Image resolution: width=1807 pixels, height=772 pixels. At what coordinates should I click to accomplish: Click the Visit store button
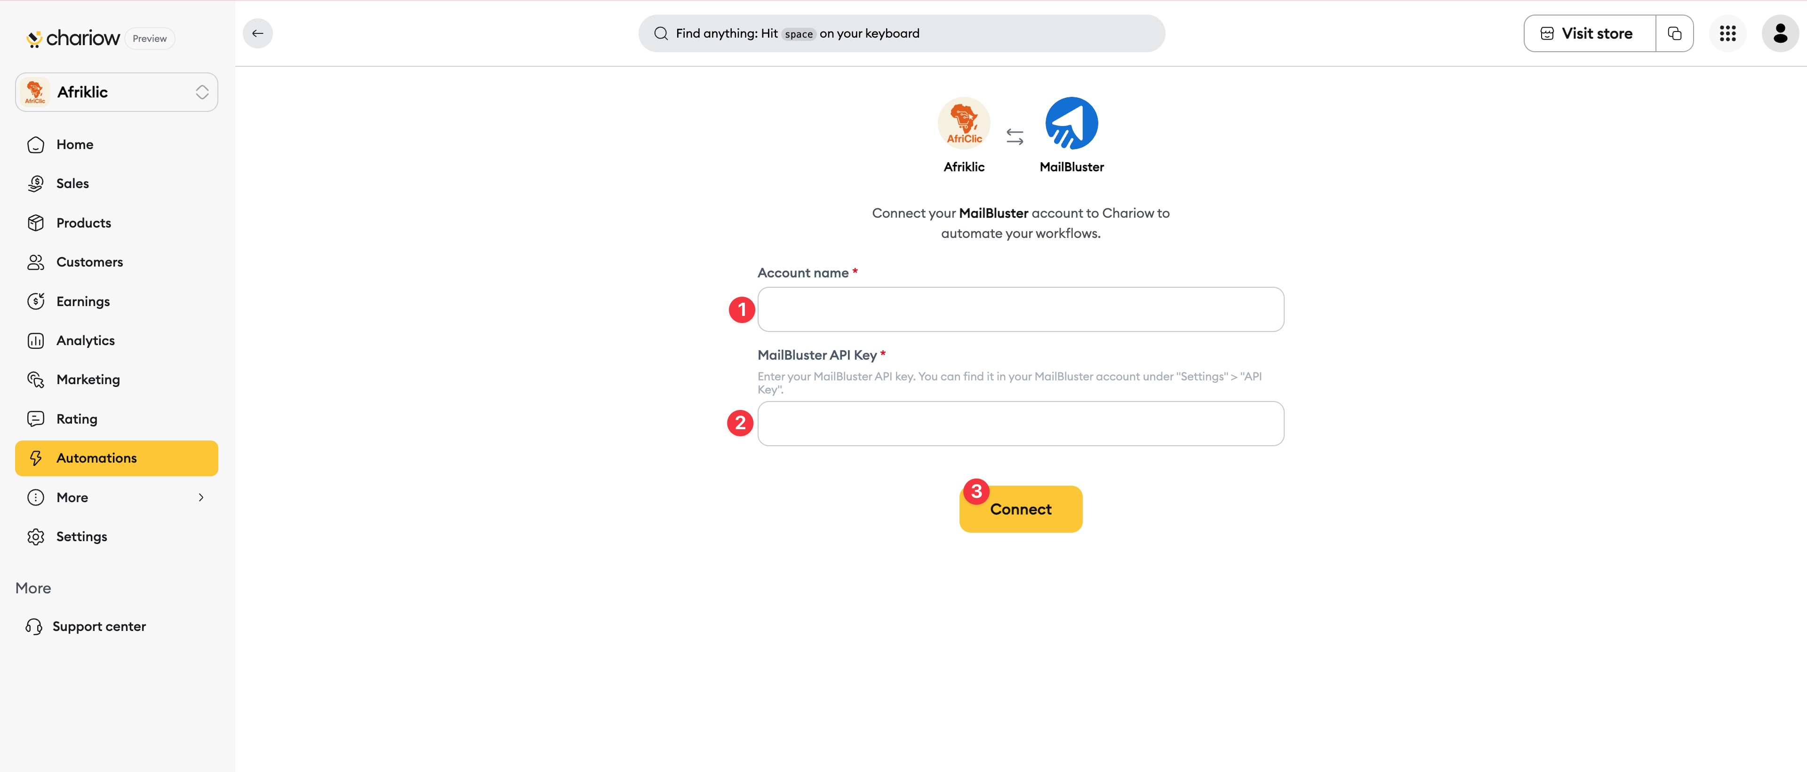click(x=1590, y=33)
